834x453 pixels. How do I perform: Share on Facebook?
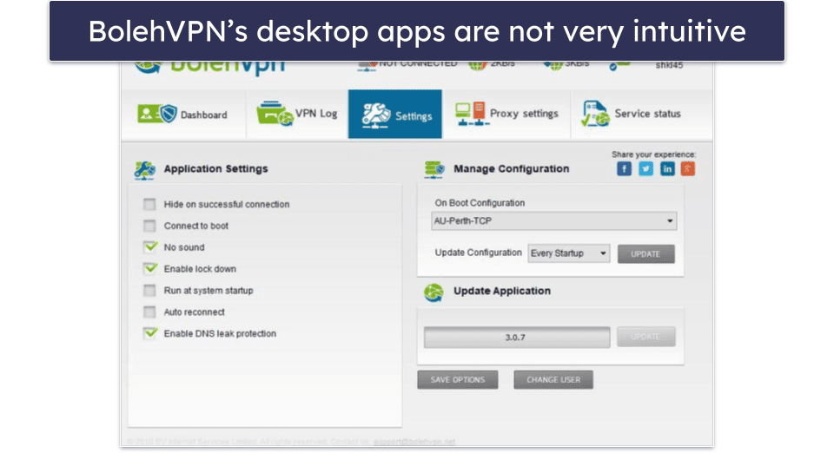click(x=624, y=169)
